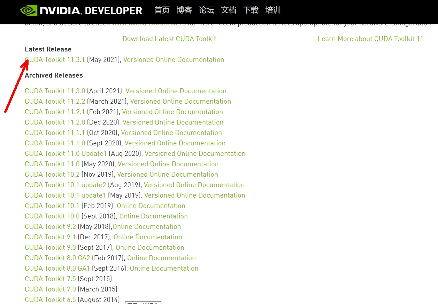Open CUDA Toolkit 9.1 link
The image size is (438, 304).
pyautogui.click(x=50, y=237)
